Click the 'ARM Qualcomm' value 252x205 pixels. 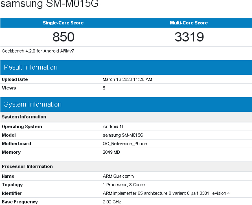tap(118, 176)
